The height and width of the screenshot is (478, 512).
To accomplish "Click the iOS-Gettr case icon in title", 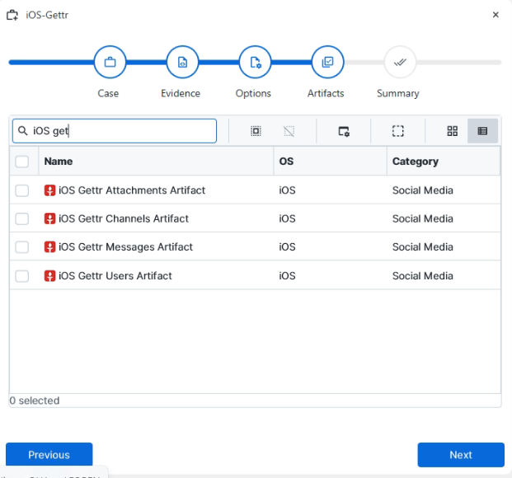I will coord(12,15).
